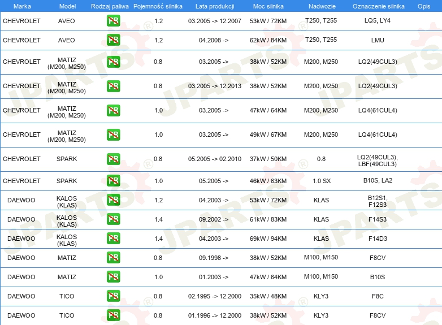Viewport: 442px width, 325px height.
Task: Click the Pojemność silnika column header
Action: (x=158, y=6)
